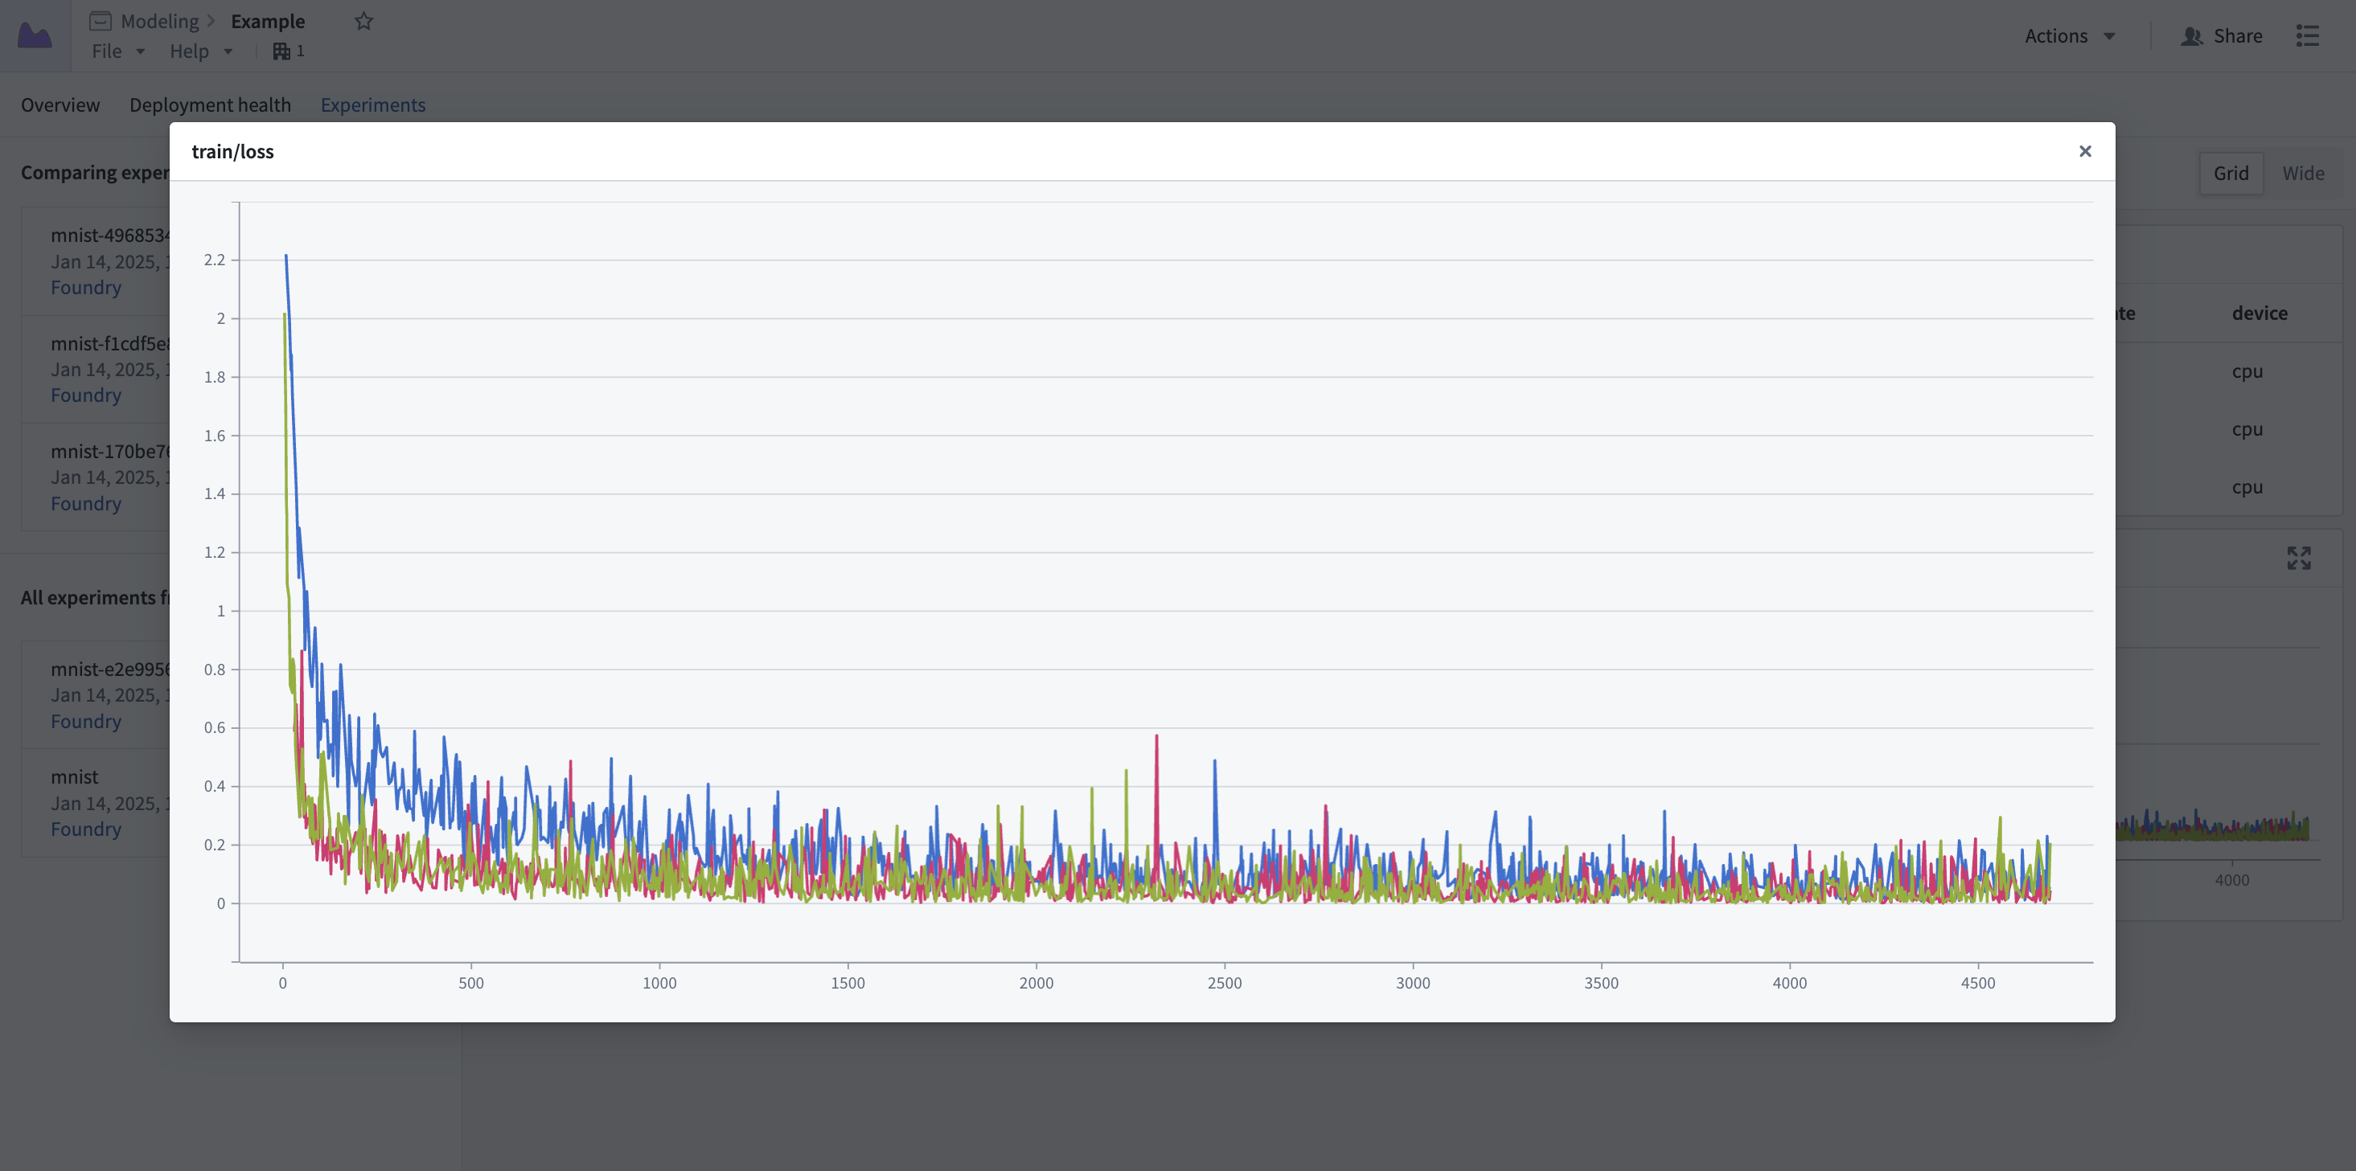Viewport: 2356px width, 1171px height.
Task: Click the model resource icon before Modeling
Action: 101,21
